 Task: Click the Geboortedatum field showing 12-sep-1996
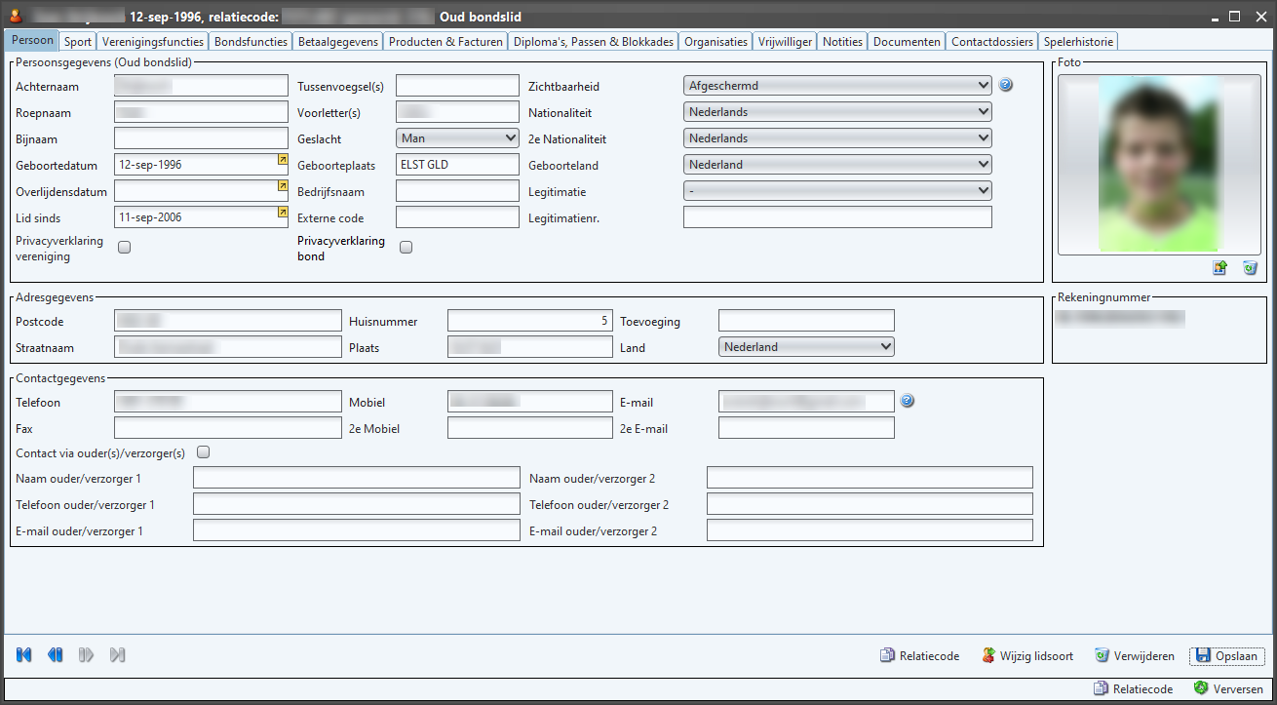201,165
